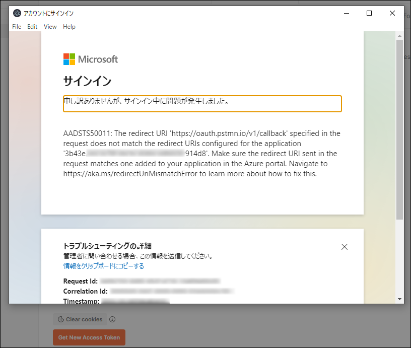Viewport: 411px width, 348px height.
Task: Open the File menu
Action: point(17,27)
